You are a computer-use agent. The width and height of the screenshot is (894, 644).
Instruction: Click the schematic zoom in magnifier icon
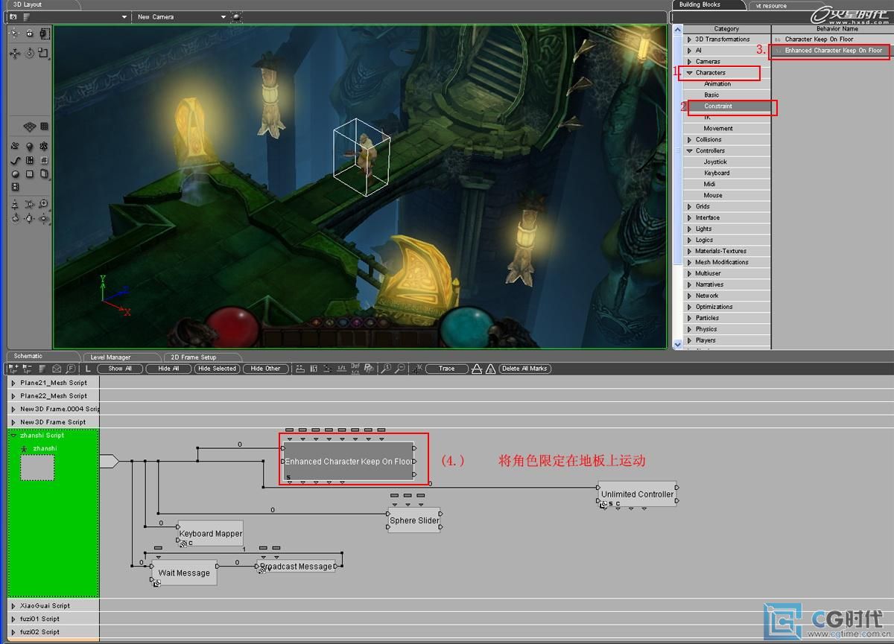point(387,369)
